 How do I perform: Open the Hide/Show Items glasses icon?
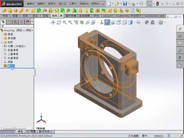[x=138, y=22]
